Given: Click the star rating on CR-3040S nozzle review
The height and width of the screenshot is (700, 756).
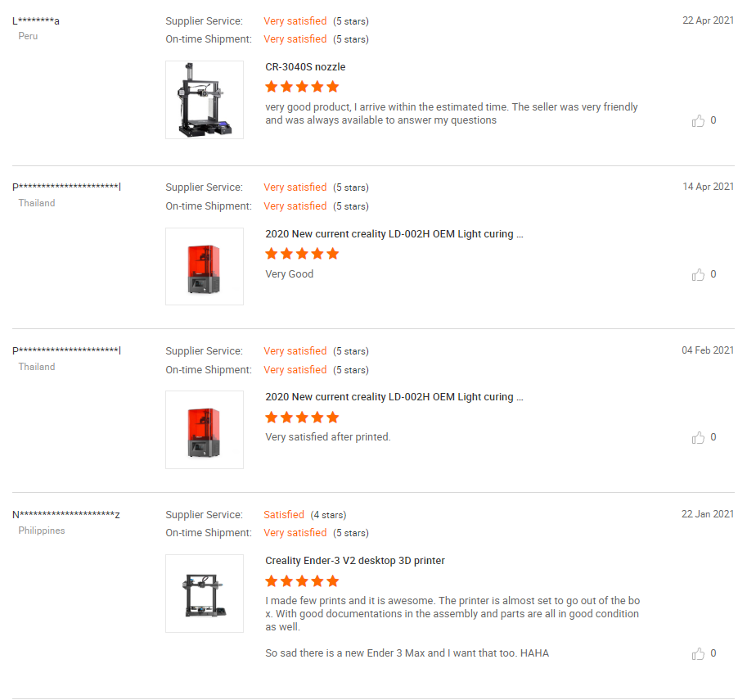Looking at the screenshot, I should click(302, 87).
